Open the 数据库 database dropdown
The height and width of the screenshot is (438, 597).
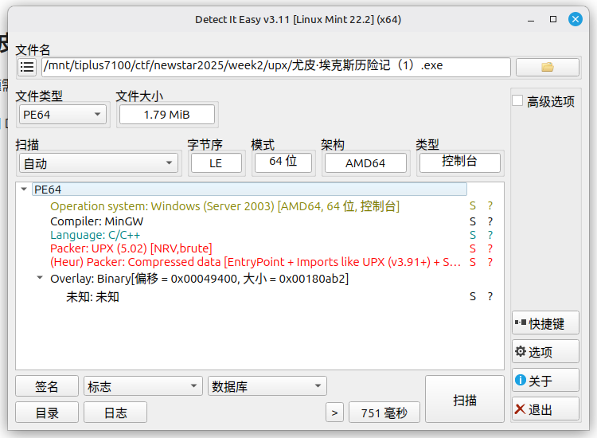coord(267,386)
